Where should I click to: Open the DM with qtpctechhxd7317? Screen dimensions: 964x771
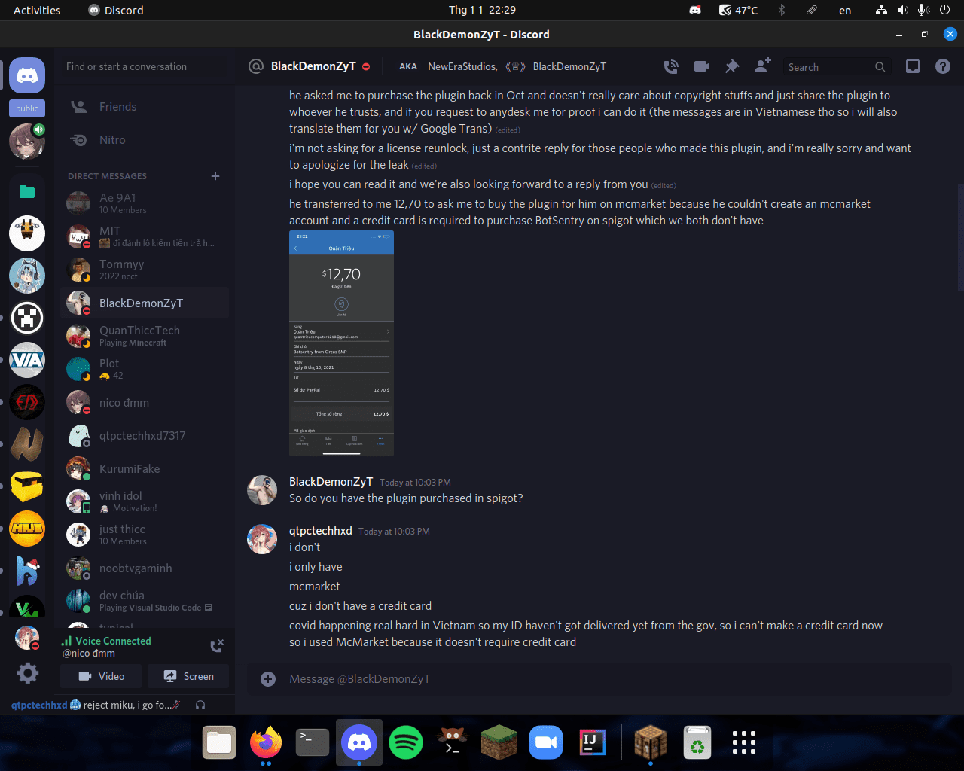point(145,435)
